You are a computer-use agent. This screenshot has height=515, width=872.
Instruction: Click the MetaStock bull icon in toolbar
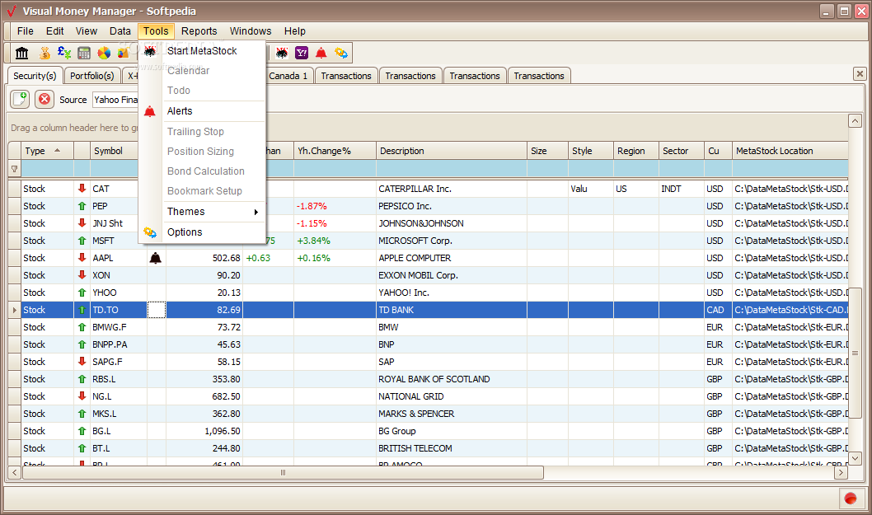(x=282, y=53)
